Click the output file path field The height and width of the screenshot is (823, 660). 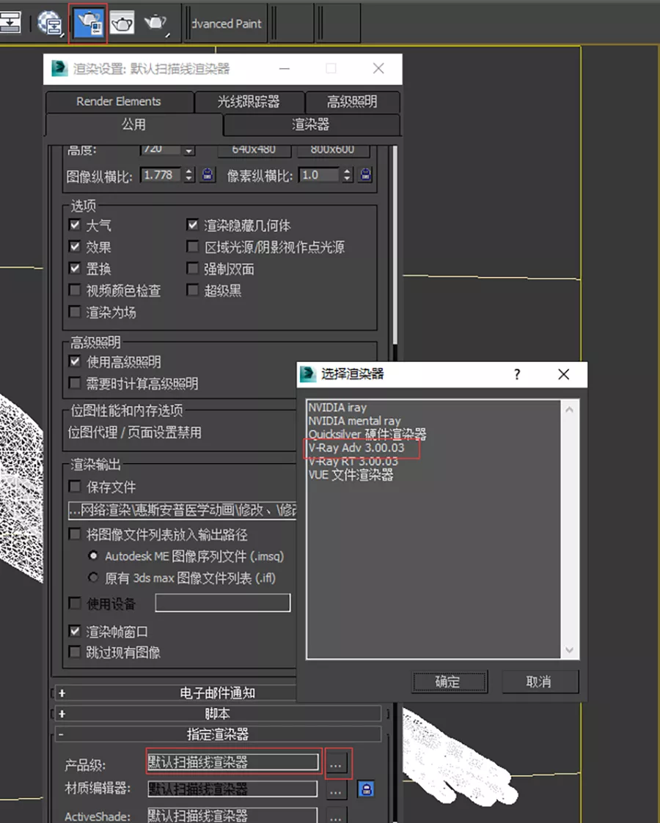coord(183,510)
